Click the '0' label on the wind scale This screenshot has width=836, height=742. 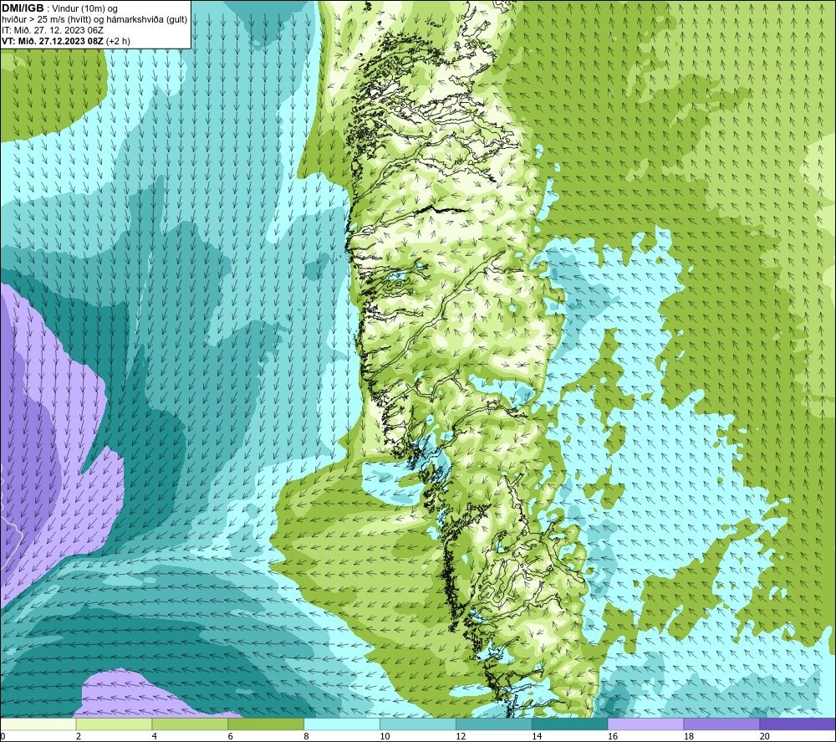point(3,736)
